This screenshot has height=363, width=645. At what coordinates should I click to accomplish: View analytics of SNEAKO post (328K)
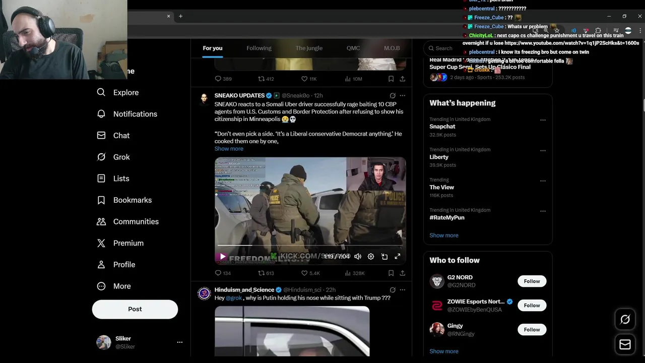point(355,273)
